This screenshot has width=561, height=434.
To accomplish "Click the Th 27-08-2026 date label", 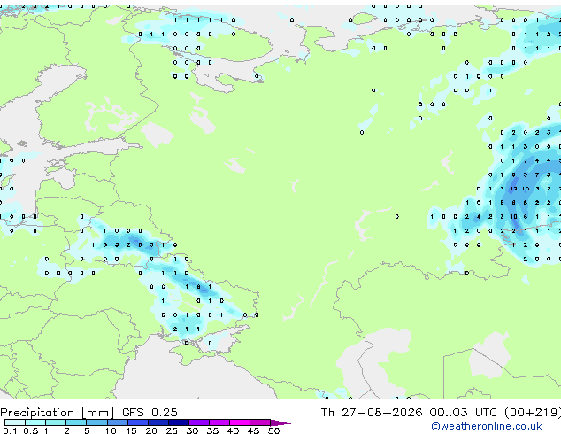I will click(372, 413).
